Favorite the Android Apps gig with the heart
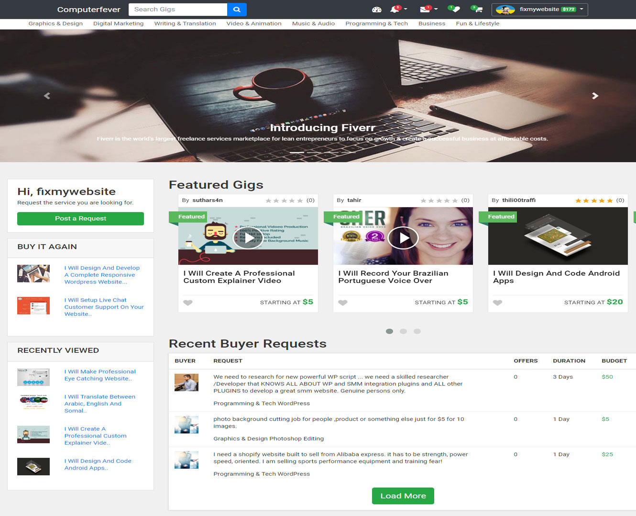This screenshot has width=636, height=516. click(497, 303)
